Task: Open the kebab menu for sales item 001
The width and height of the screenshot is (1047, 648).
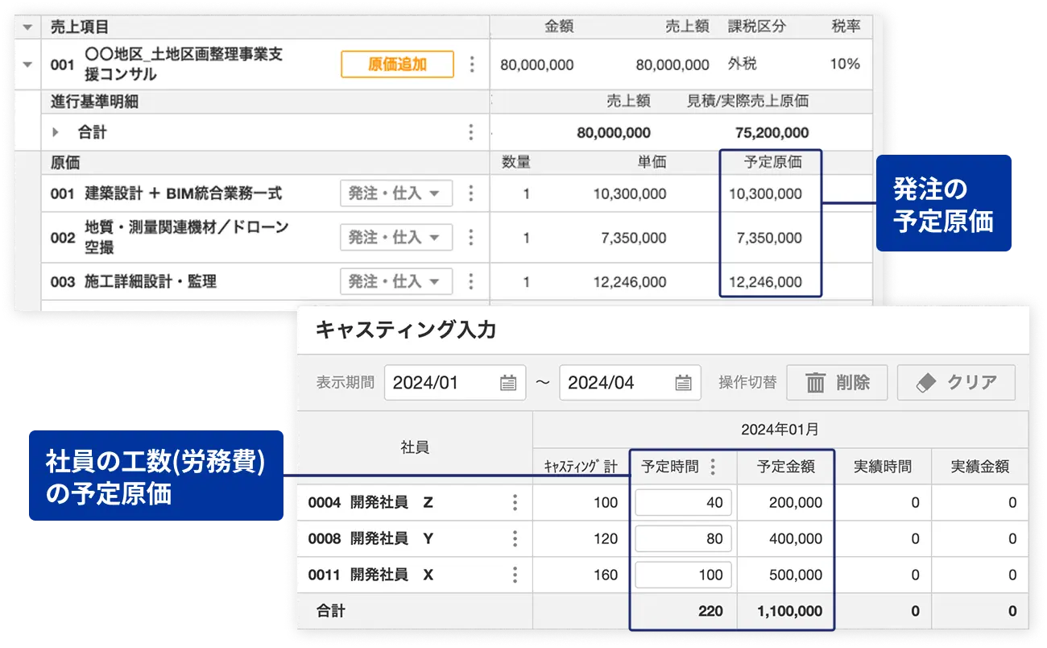Action: [x=472, y=64]
